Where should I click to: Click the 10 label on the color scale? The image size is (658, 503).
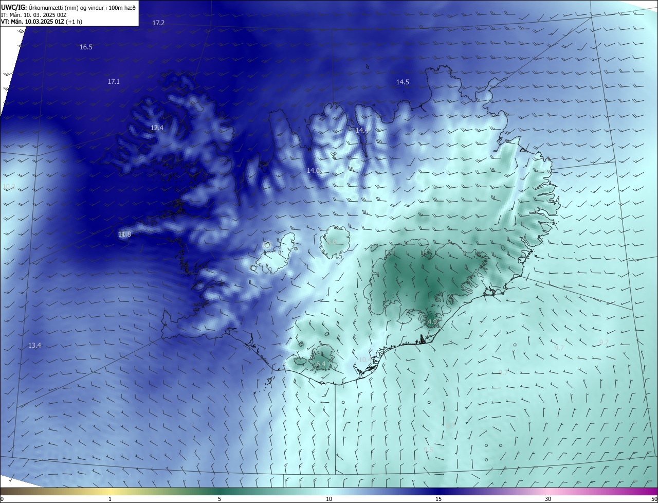329,499
